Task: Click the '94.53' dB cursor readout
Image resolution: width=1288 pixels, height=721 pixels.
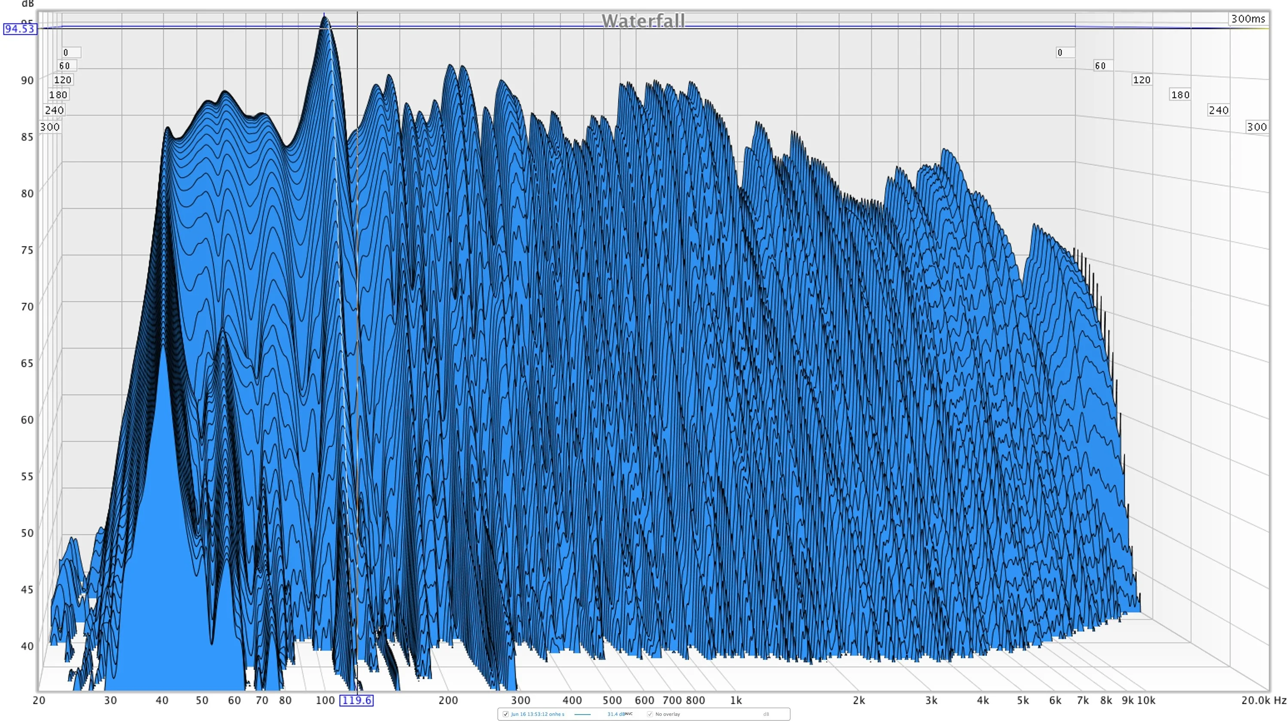Action: [x=20, y=28]
